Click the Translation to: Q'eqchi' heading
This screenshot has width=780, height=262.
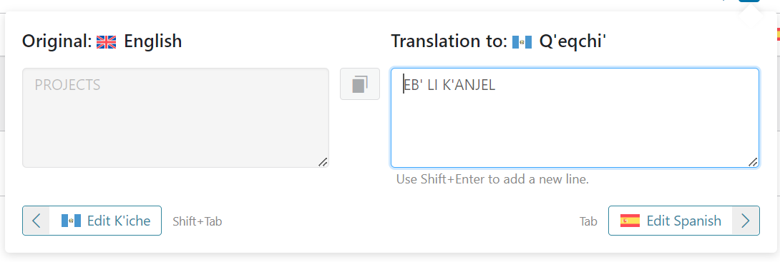(498, 41)
